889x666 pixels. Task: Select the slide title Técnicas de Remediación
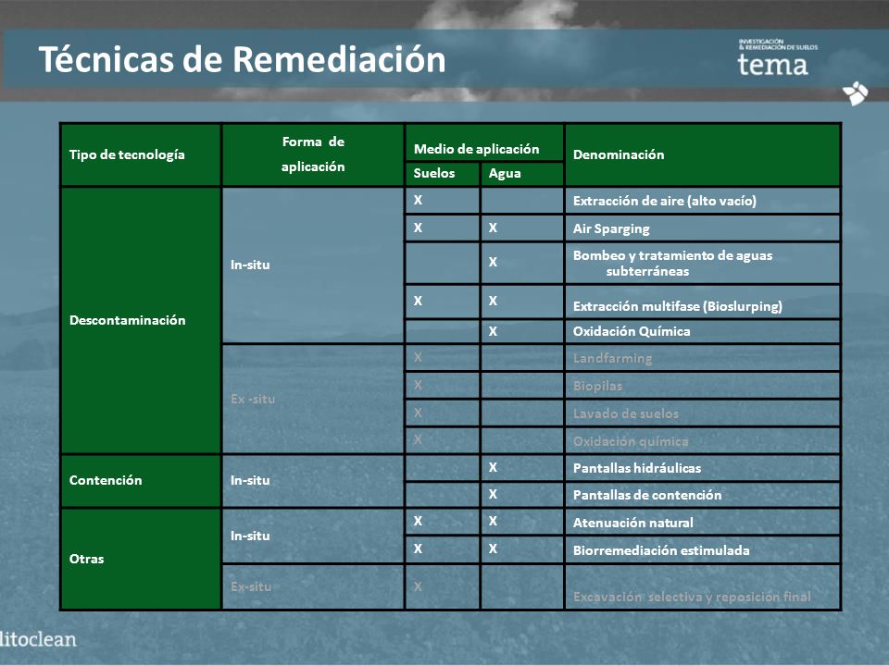(242, 59)
